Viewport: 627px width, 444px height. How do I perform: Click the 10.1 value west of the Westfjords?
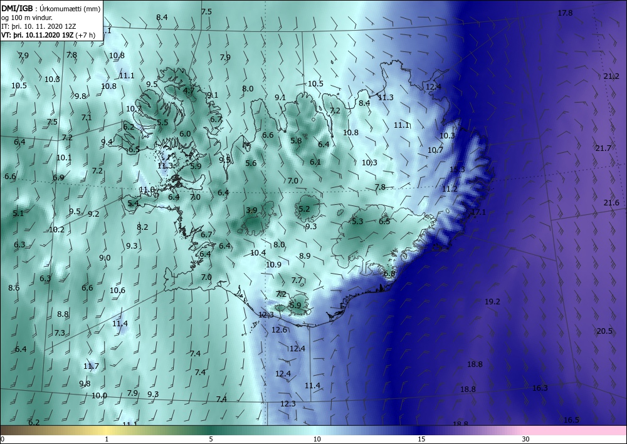pyautogui.click(x=64, y=157)
